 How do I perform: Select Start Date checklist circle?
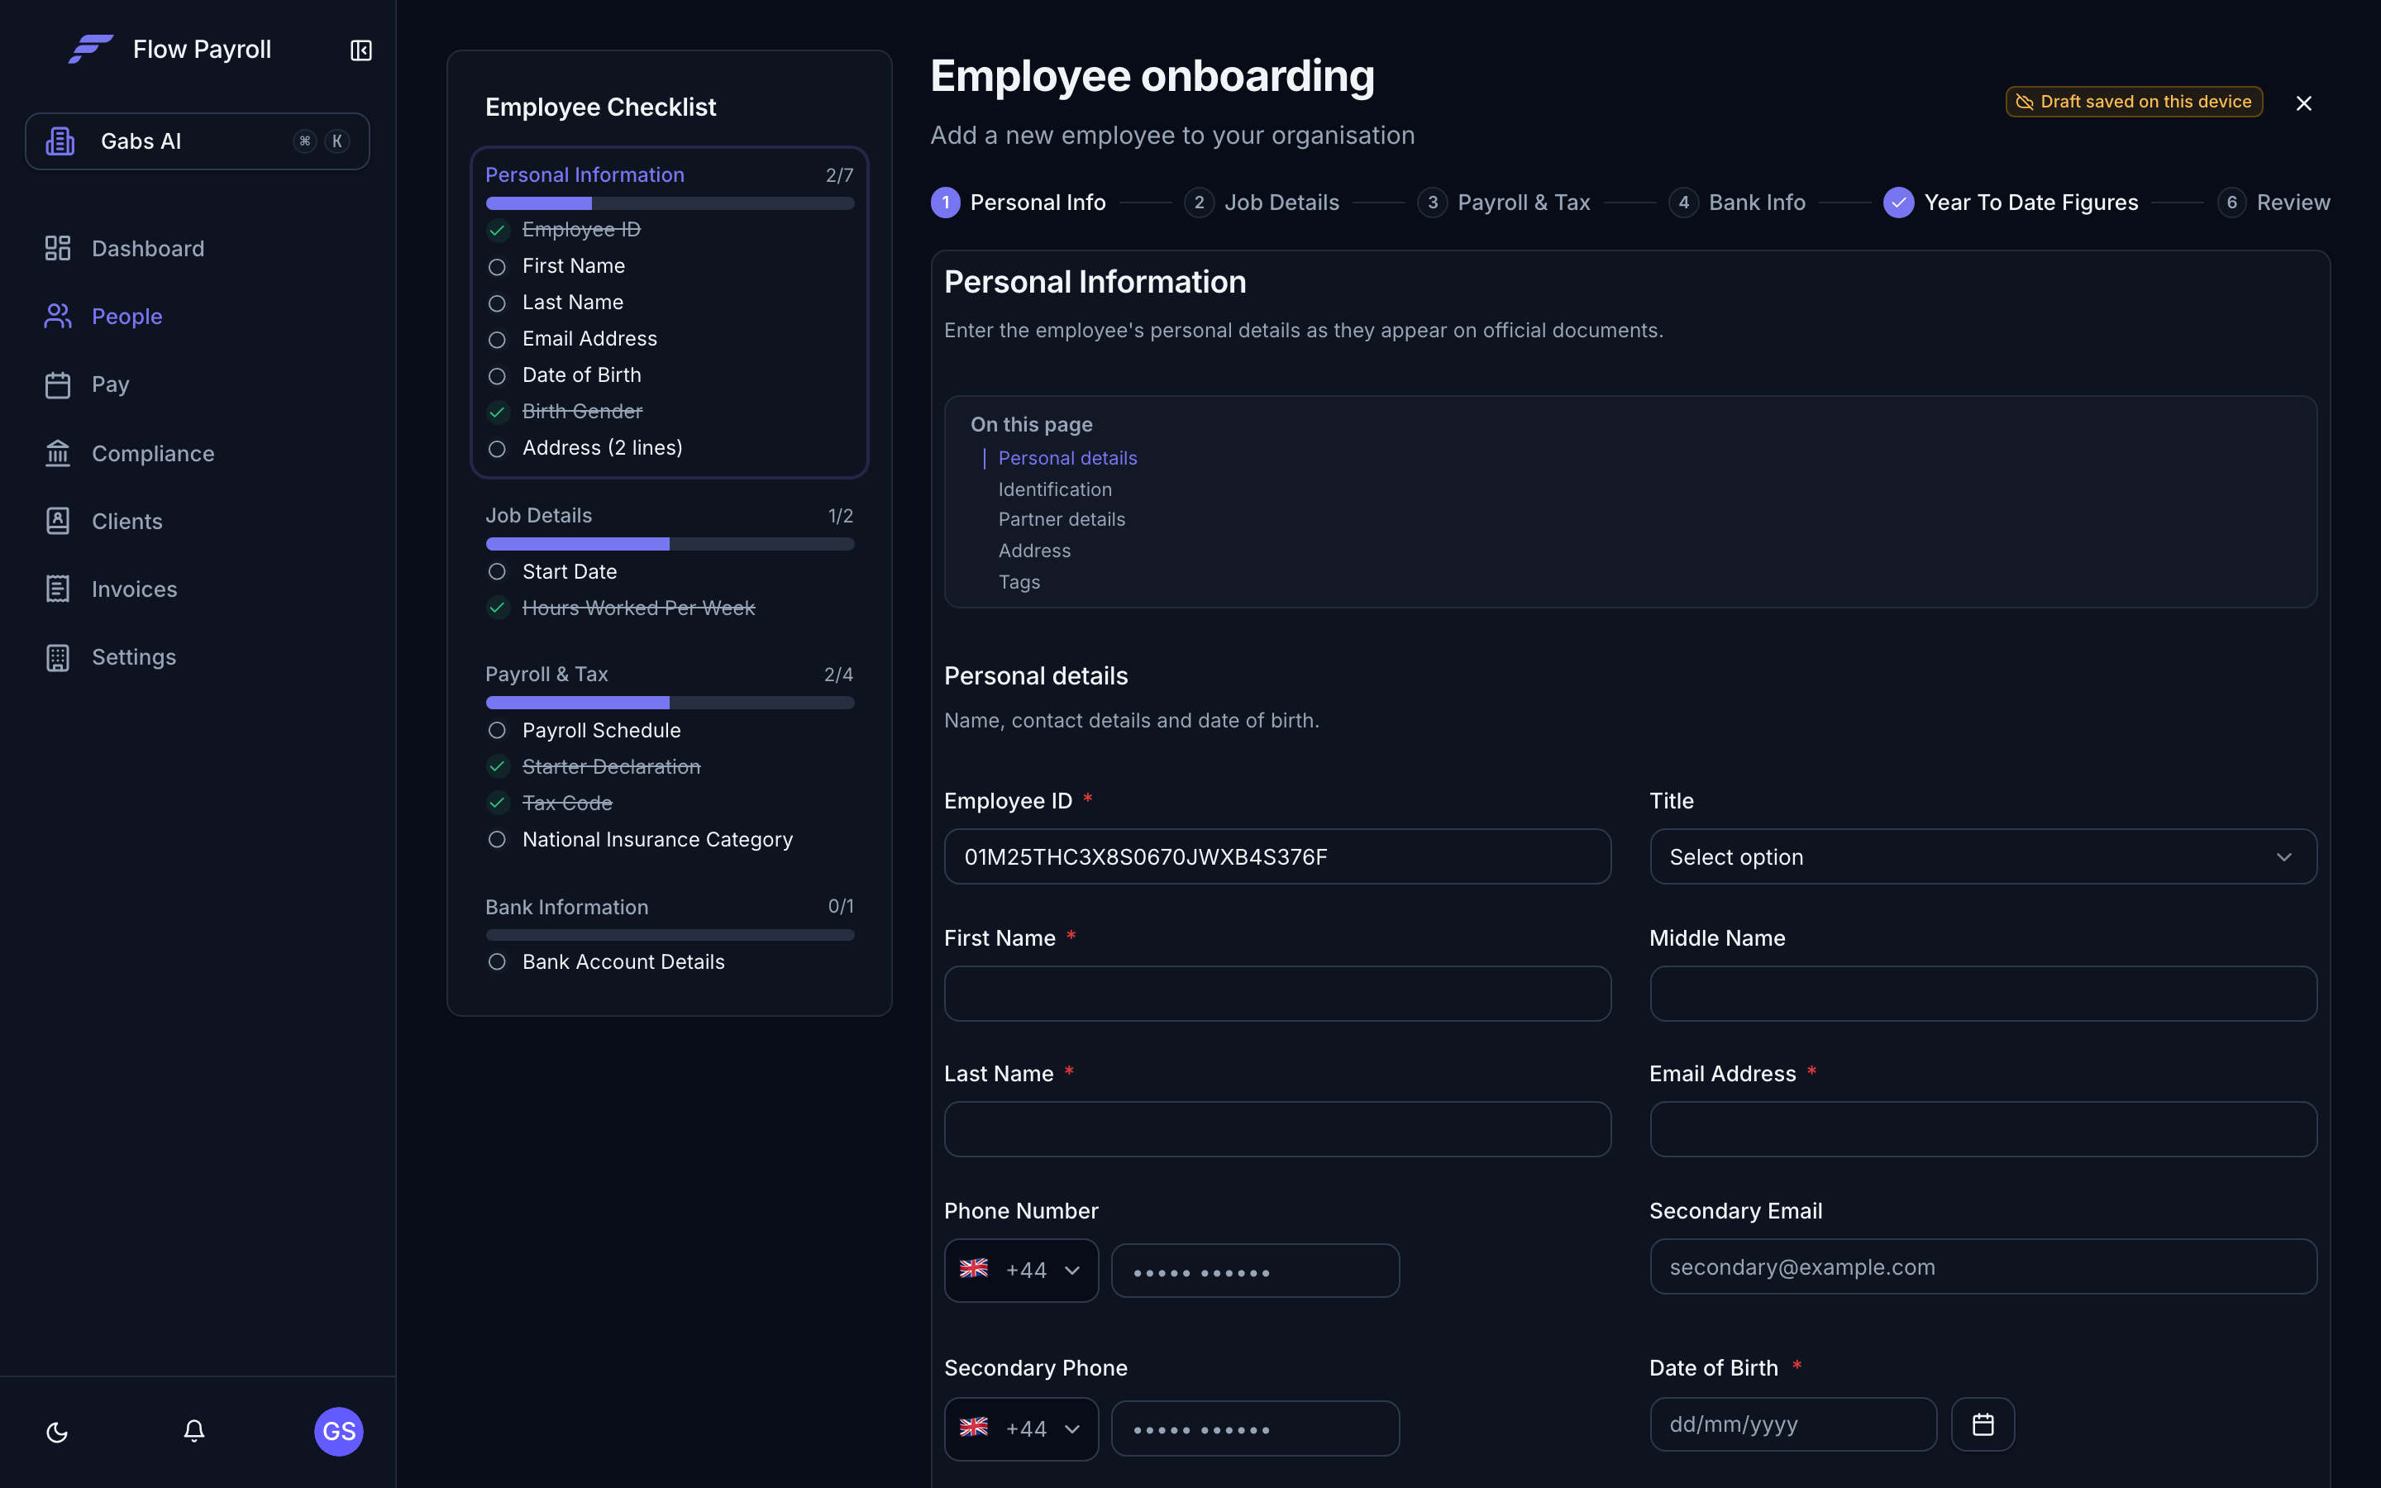click(497, 572)
